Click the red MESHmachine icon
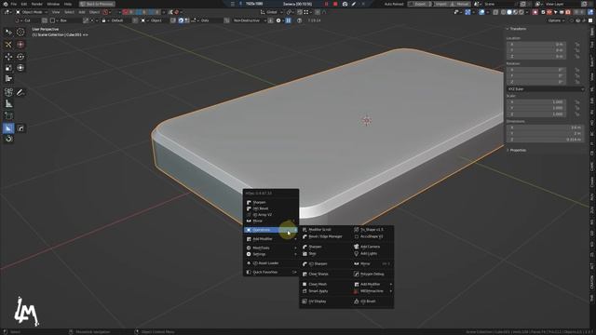The width and height of the screenshot is (596, 335). tap(356, 291)
